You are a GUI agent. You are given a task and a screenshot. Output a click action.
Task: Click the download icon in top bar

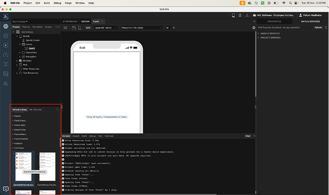click(x=247, y=15)
